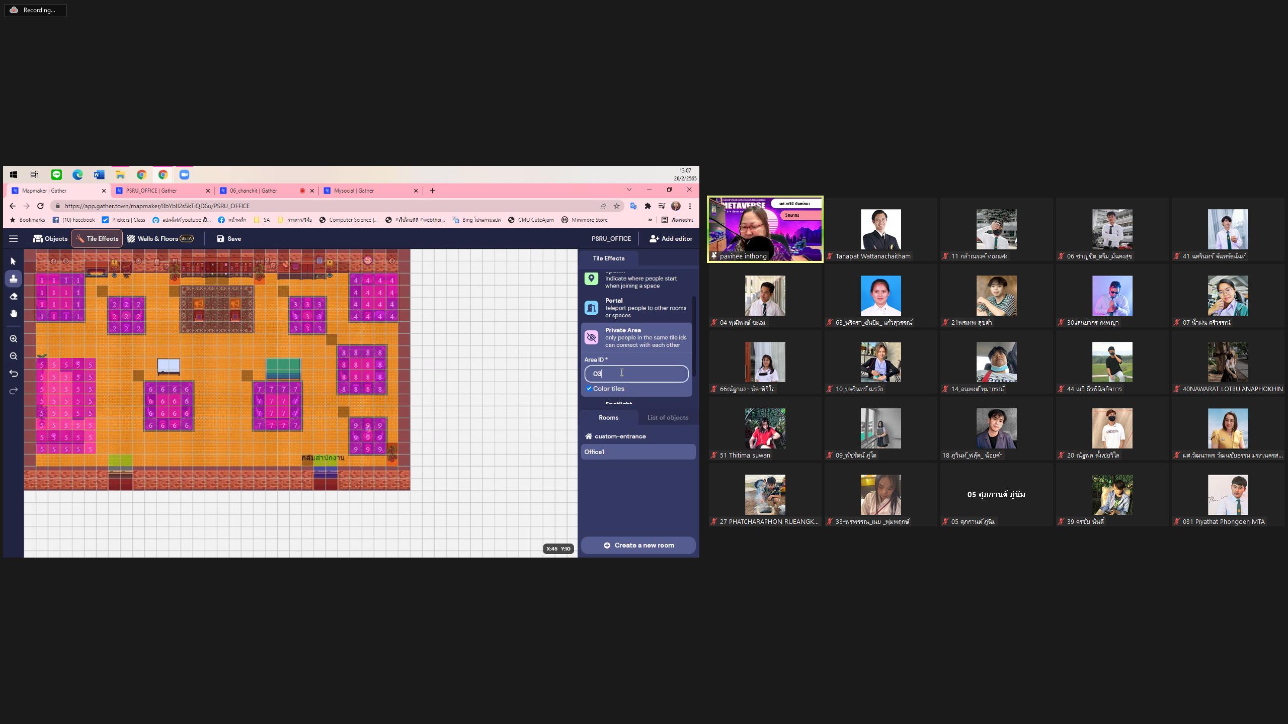The image size is (1288, 724).
Task: Pick the Eraser tool in mapmaker
Action: [x=14, y=296]
